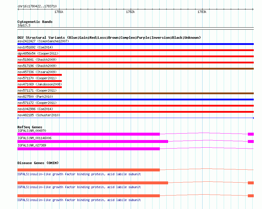This screenshot has height=209, width=262.
Task: Select the red nsv571172 loss bar
Action: coord(135,106)
